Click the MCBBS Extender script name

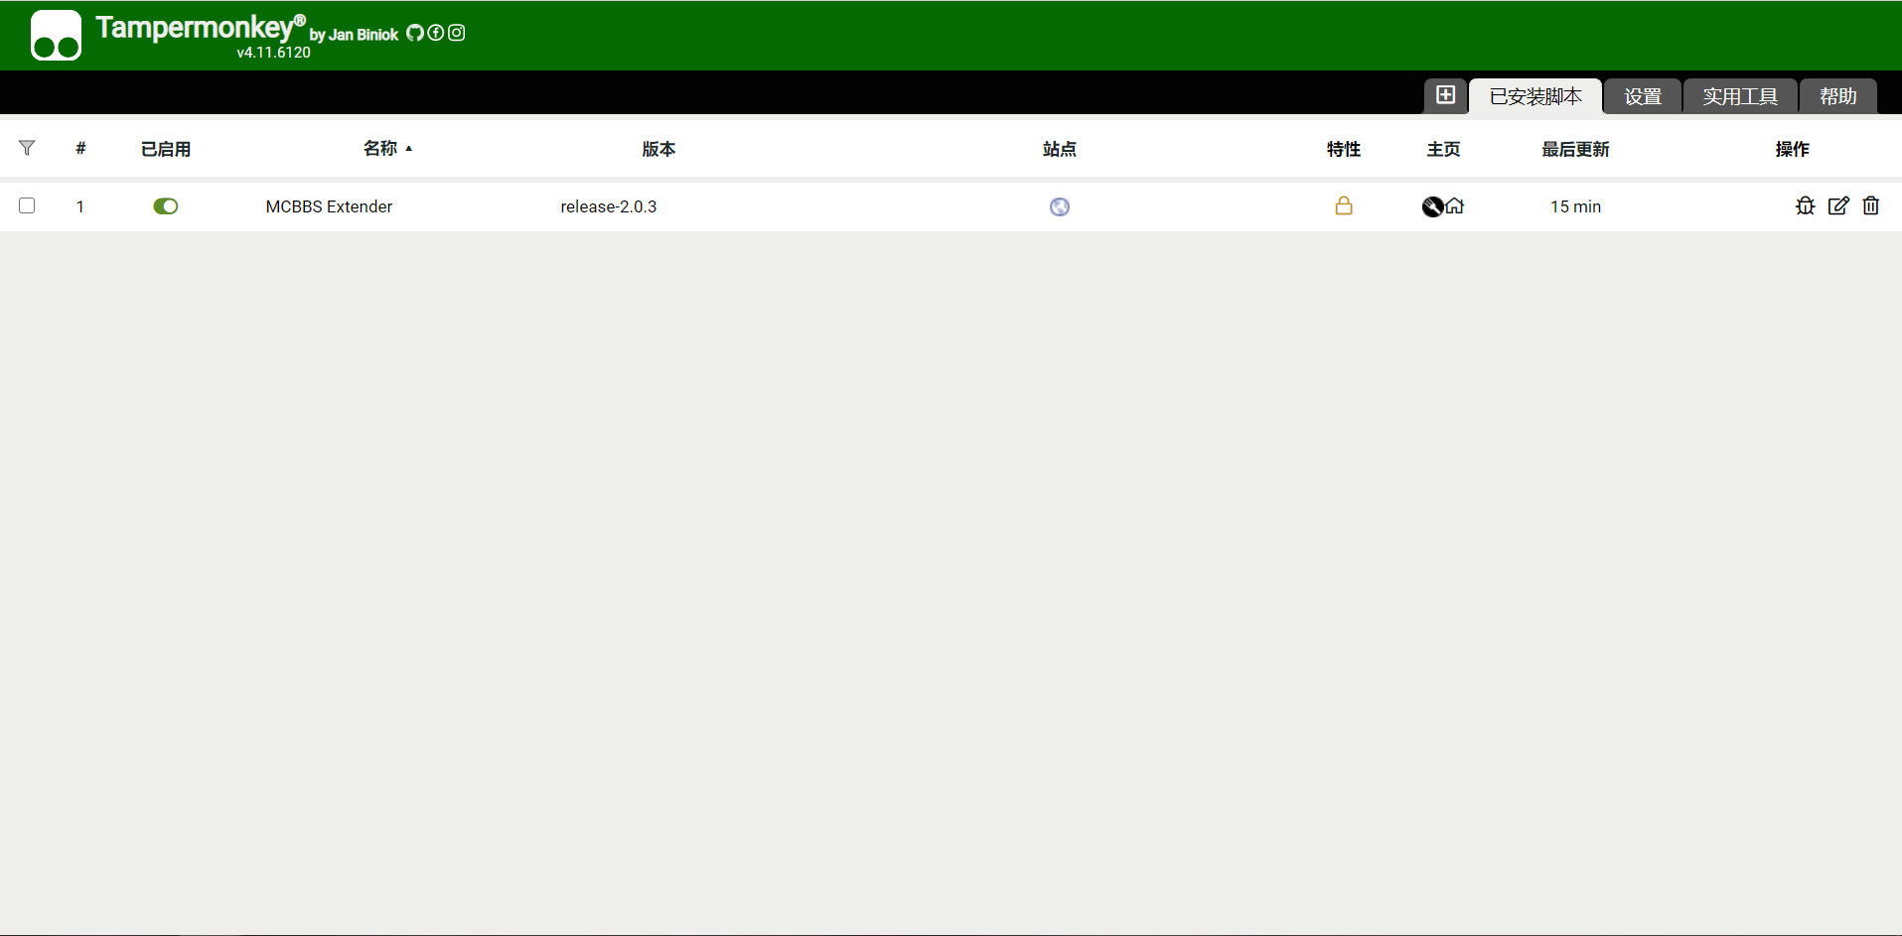pyautogui.click(x=329, y=206)
